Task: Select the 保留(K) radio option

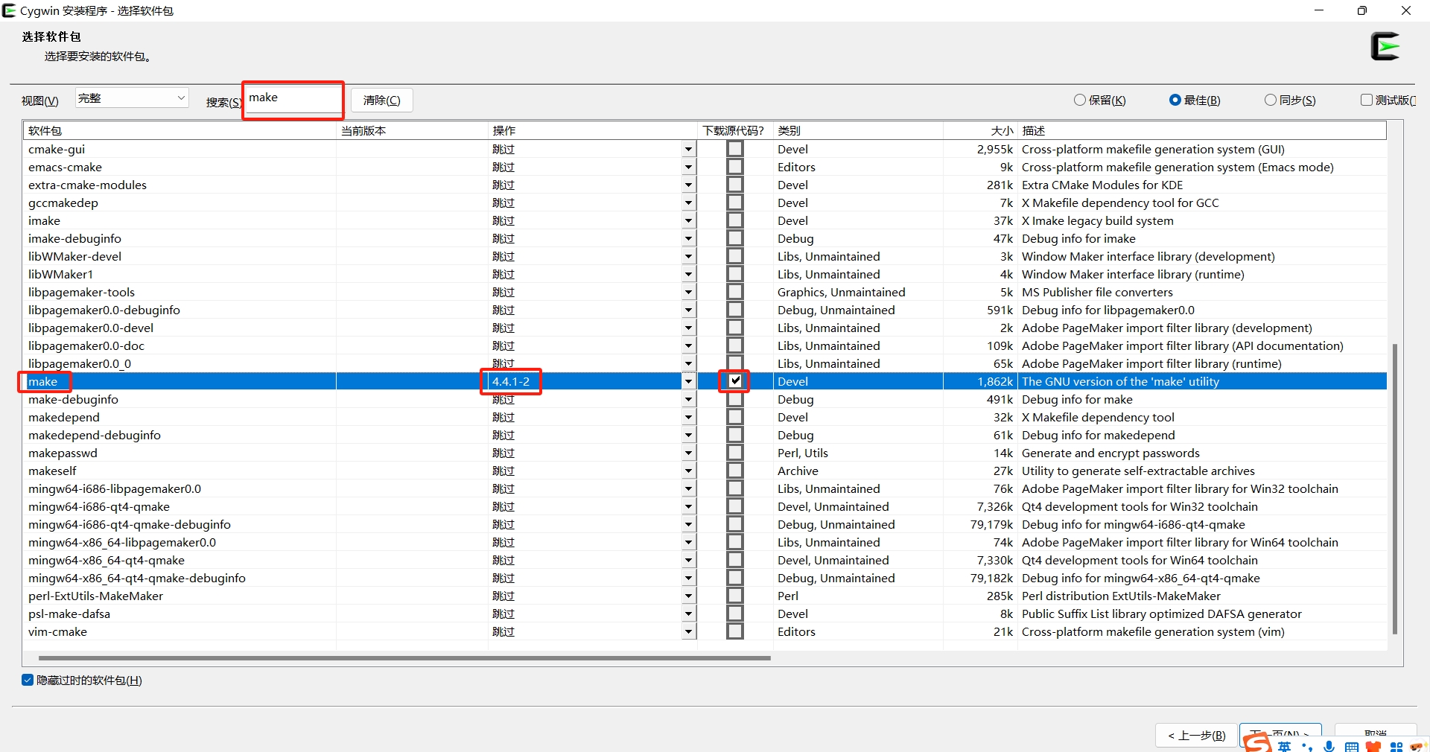Action: point(1080,100)
